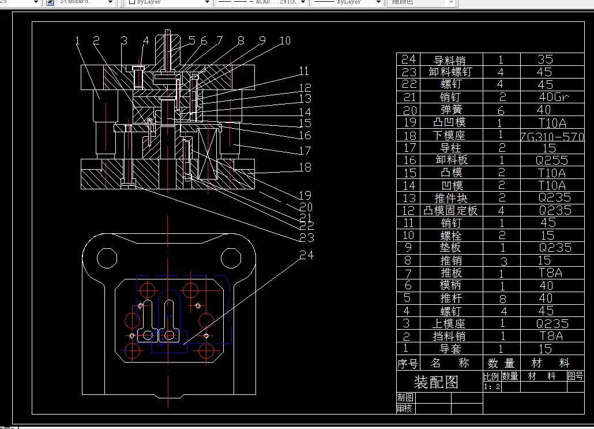Select part name 导料销 in row 24

click(450, 60)
